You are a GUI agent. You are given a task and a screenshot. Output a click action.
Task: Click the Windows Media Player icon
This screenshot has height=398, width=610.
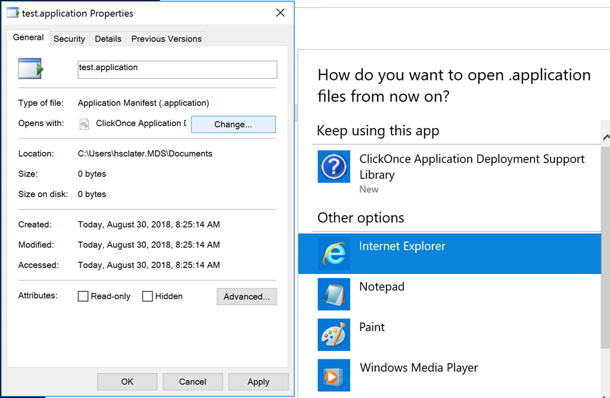tap(334, 375)
